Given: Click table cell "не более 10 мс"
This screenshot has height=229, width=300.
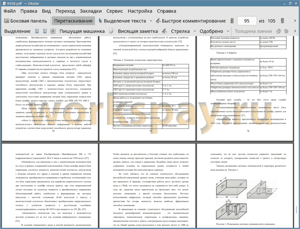Looking at the screenshot, I should (x=273, y=62).
